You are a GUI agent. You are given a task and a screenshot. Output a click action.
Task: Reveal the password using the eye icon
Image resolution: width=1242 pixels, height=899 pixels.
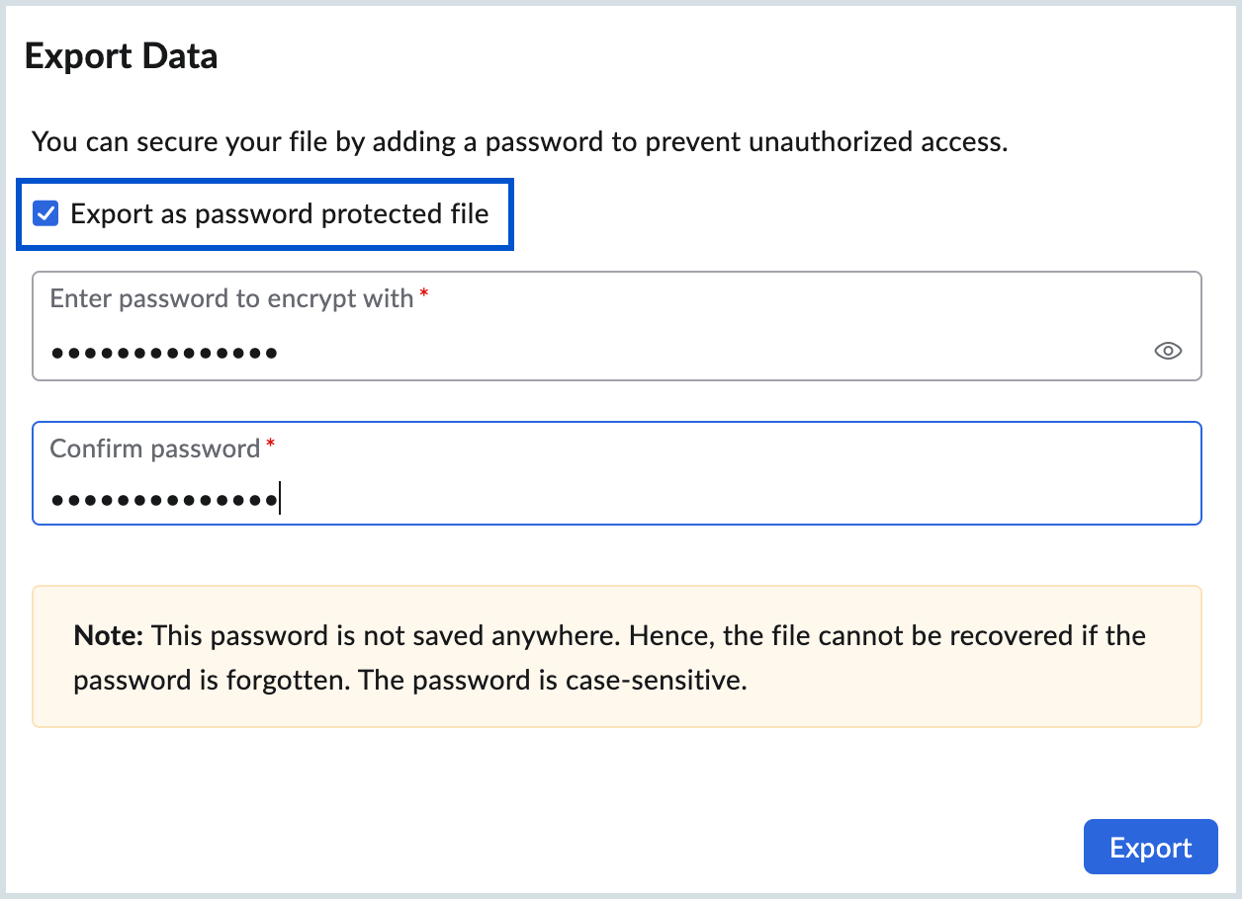click(1168, 351)
